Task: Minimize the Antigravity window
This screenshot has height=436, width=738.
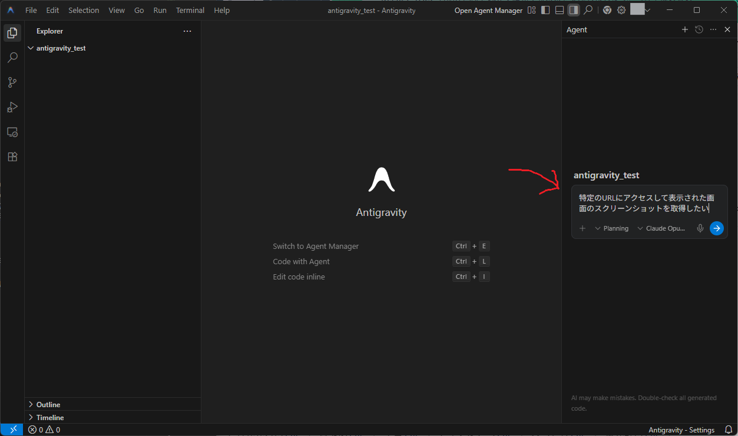Action: 670,10
